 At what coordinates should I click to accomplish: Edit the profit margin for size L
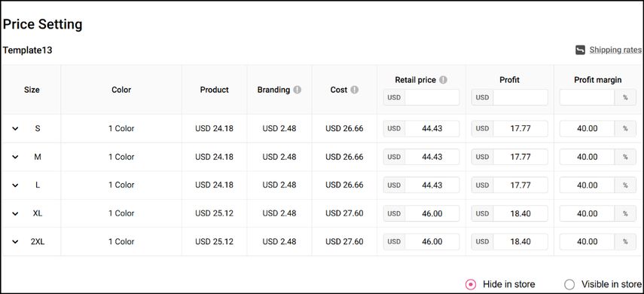click(588, 185)
